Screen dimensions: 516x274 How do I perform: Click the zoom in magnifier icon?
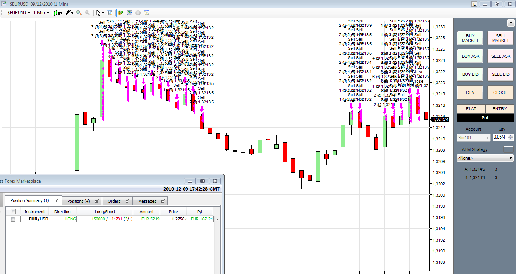[79, 12]
